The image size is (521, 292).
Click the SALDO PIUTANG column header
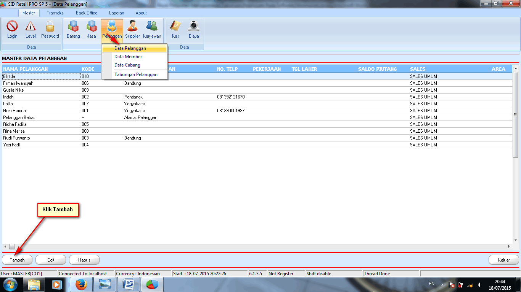point(378,69)
